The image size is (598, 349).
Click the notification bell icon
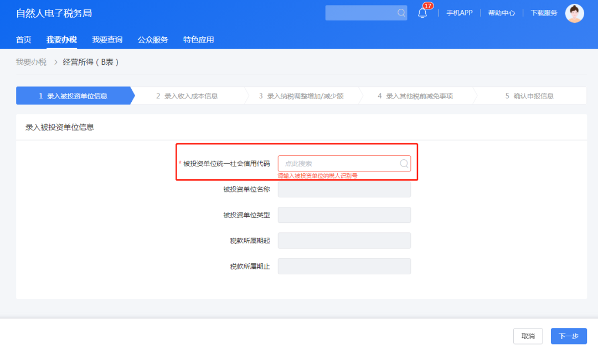(x=422, y=13)
